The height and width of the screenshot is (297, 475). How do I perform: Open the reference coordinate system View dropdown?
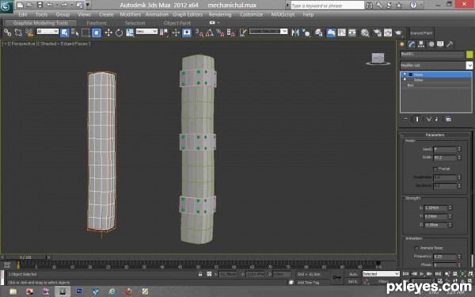(x=146, y=31)
